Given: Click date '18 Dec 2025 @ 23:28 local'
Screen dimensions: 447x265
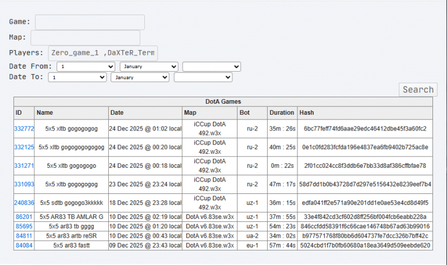Looking at the screenshot, I should [145, 203].
